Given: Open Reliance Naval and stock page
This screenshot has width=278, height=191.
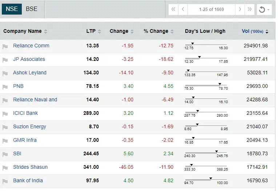Looking at the screenshot, I should click(x=35, y=100).
